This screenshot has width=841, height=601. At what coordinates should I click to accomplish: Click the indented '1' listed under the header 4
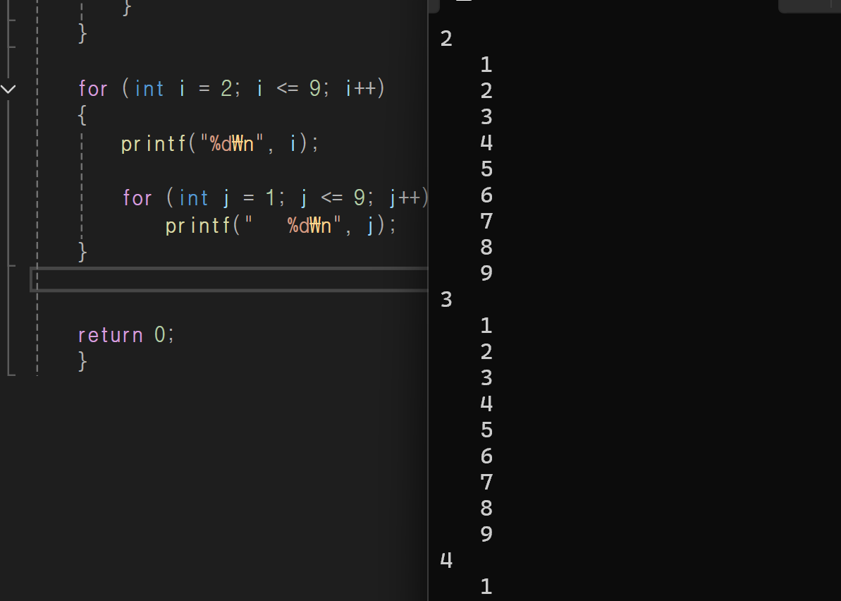(x=486, y=586)
